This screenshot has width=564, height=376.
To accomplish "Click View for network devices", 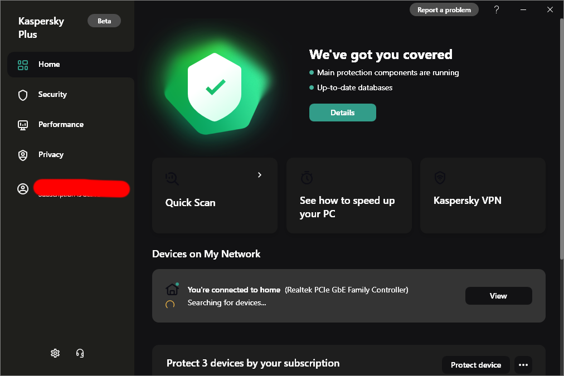I will tap(498, 296).
